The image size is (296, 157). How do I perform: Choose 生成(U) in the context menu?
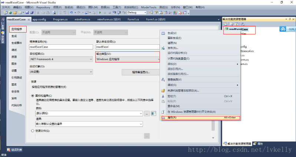(200, 33)
